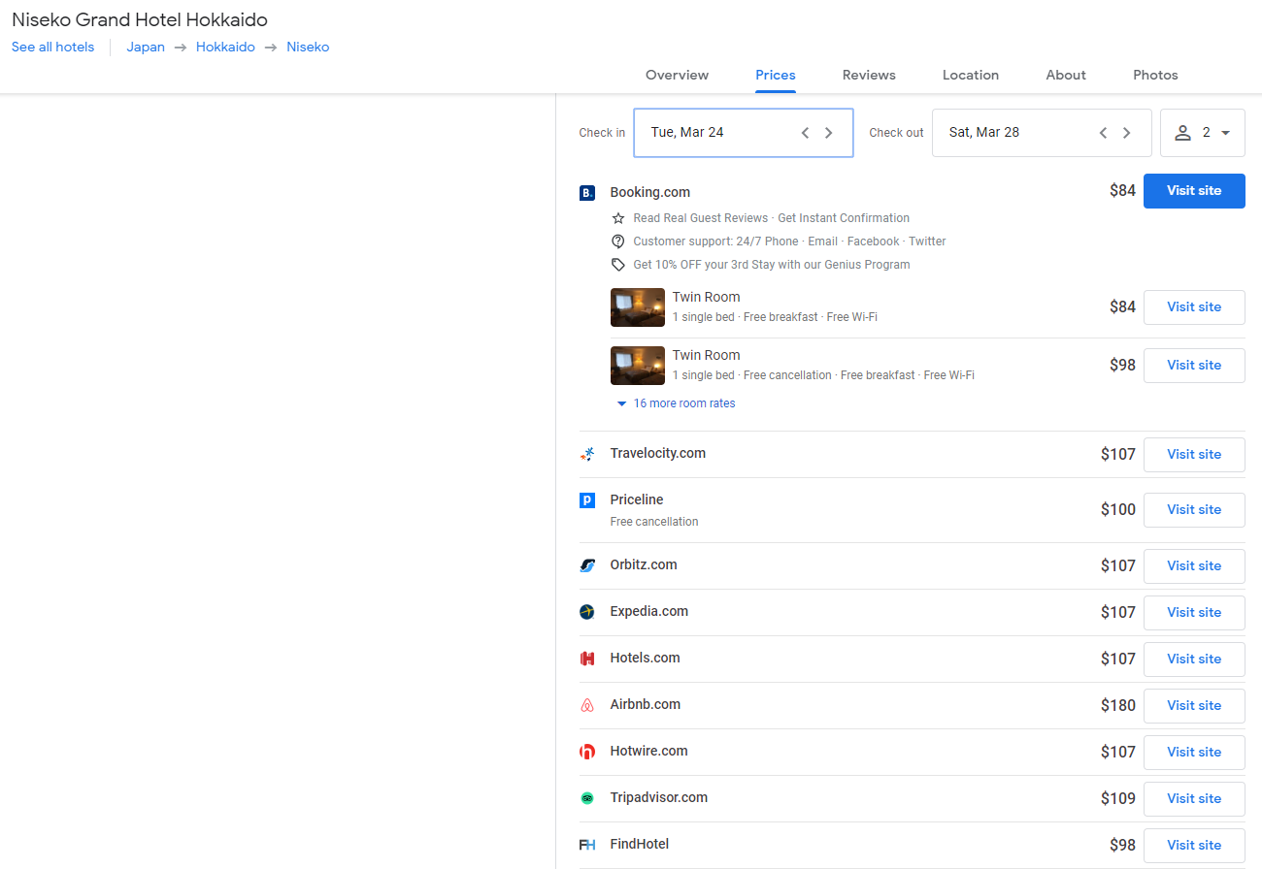The image size is (1262, 869).
Task: Click the Hotels.com logo icon
Action: tap(586, 659)
